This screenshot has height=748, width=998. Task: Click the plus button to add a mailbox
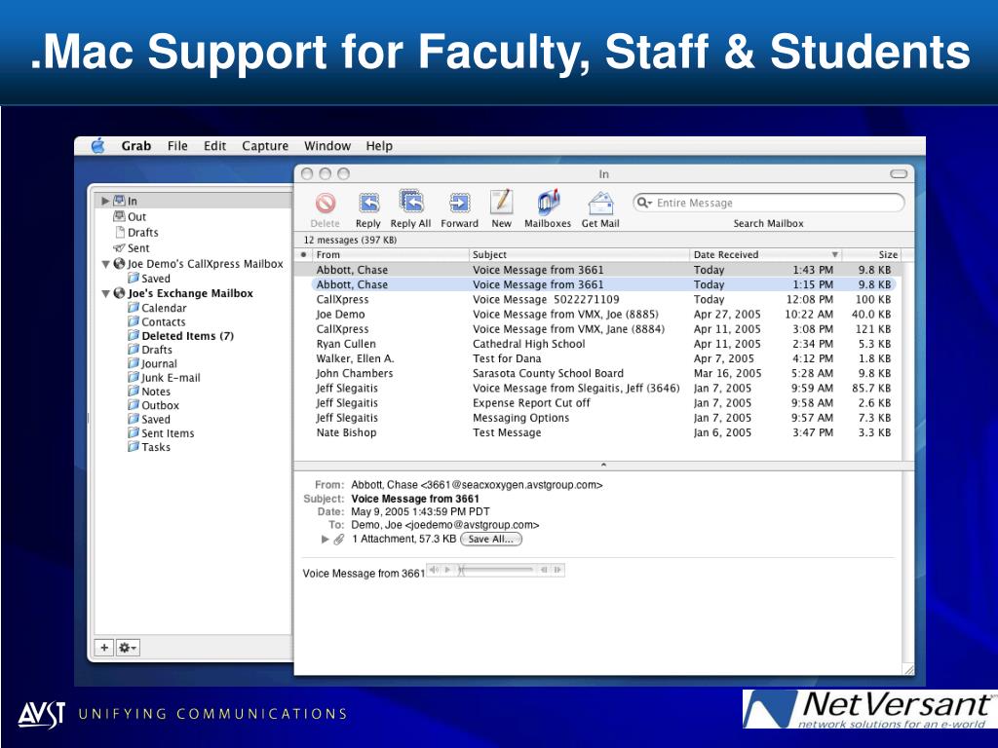(x=104, y=648)
